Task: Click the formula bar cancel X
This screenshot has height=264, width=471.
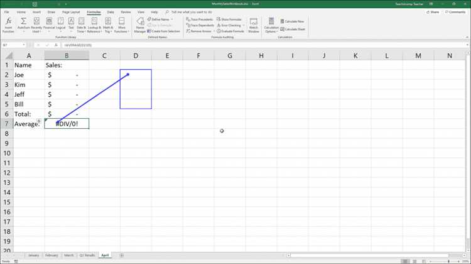Action: coord(38,45)
